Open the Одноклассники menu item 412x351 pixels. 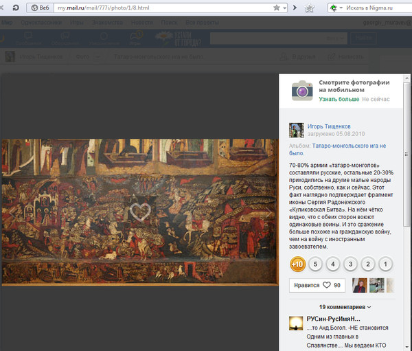click(x=41, y=23)
